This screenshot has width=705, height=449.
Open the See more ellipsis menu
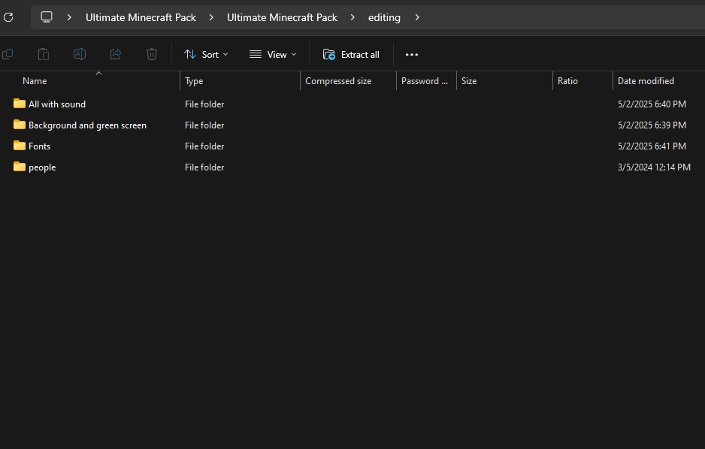[411, 54]
